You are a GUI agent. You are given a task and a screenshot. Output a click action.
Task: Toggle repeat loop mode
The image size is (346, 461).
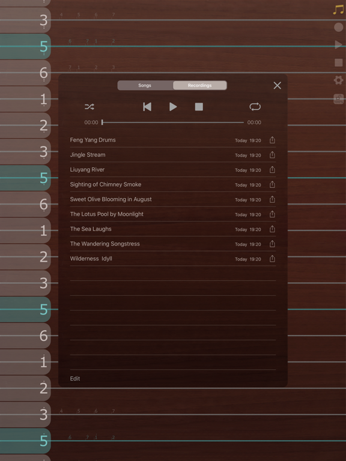click(255, 107)
